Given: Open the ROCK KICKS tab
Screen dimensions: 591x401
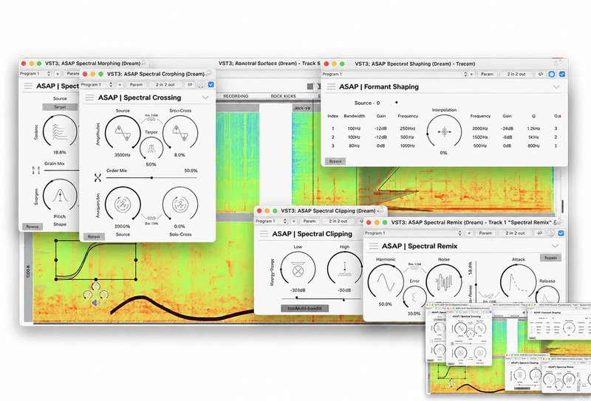Looking at the screenshot, I should (x=283, y=96).
